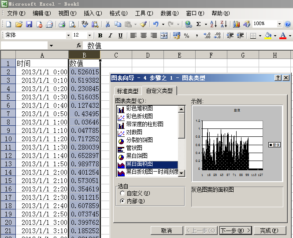Open the font size dropdown showing 12
Screen dimensions: 293x238
pyautogui.click(x=90, y=35)
